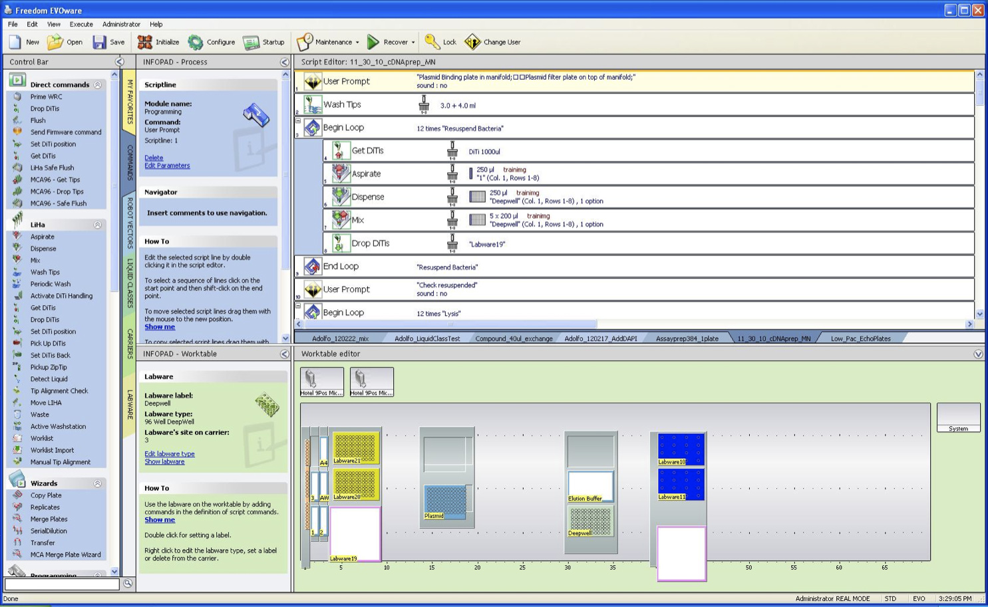The image size is (988, 607).
Task: Collapse the Control Bar panel
Action: (x=120, y=62)
